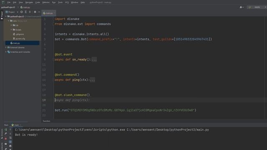
Task: Click the wrench settings icon in Run panel
Action: pos(6,134)
